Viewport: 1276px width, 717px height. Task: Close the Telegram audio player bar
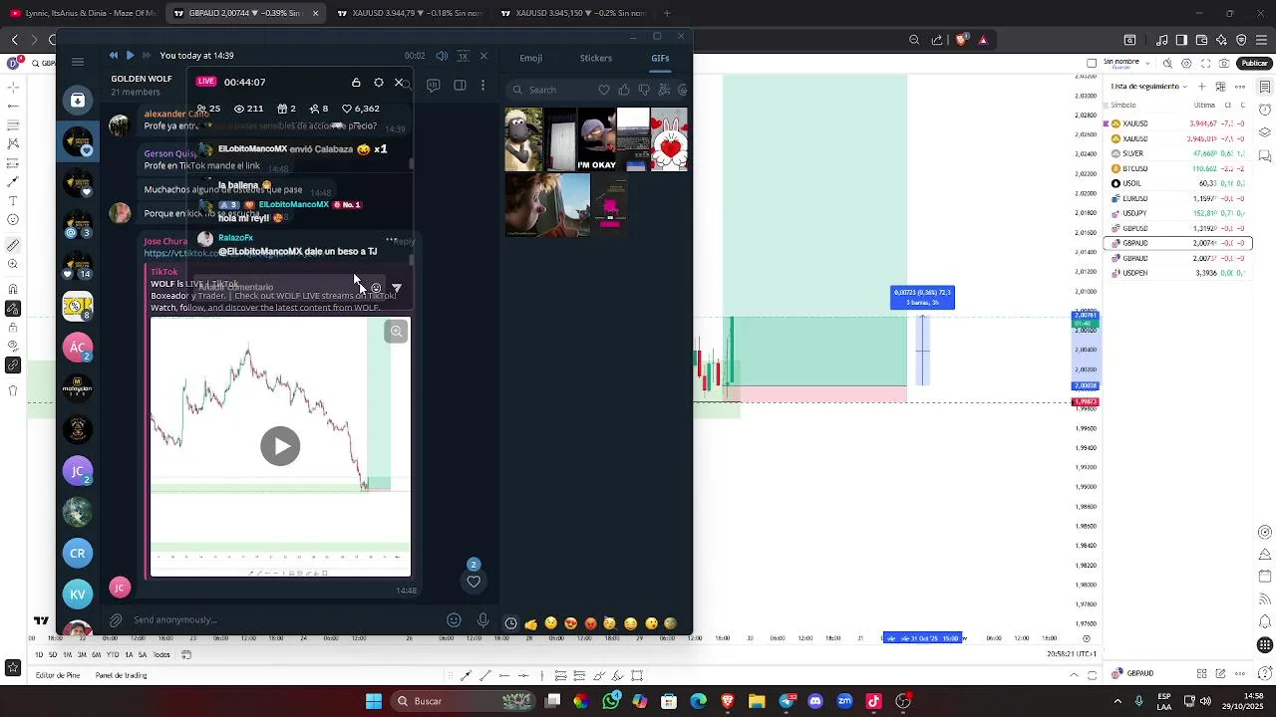point(483,56)
